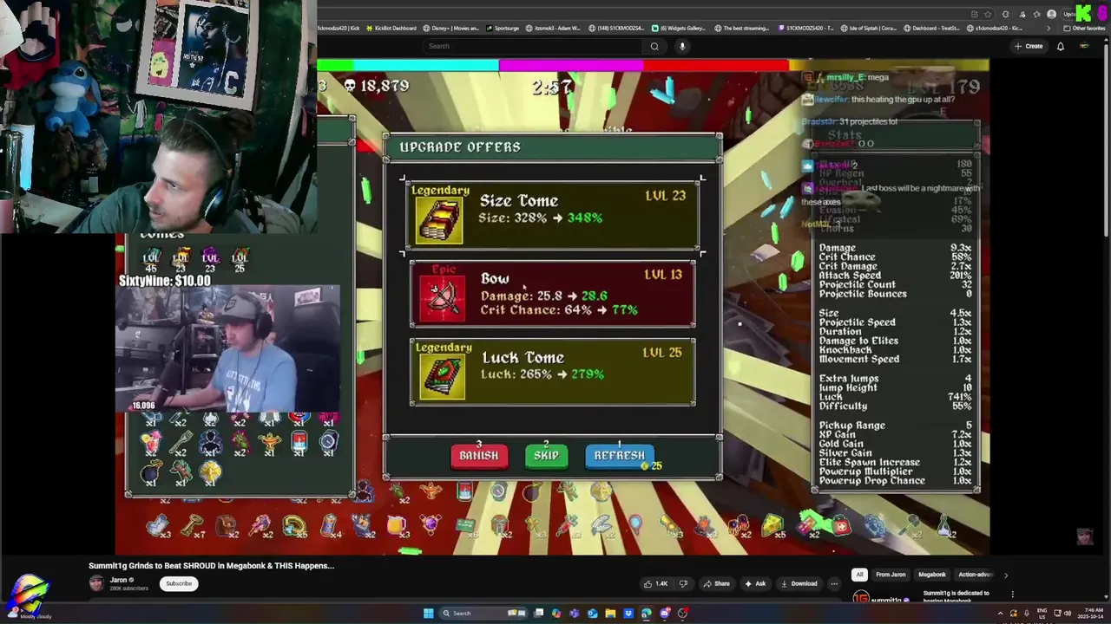Open the Ask button below video

pyautogui.click(x=755, y=583)
